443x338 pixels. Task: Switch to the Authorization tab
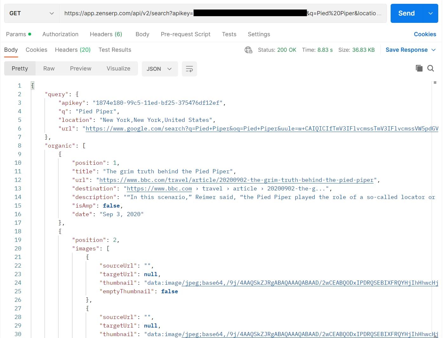60,34
